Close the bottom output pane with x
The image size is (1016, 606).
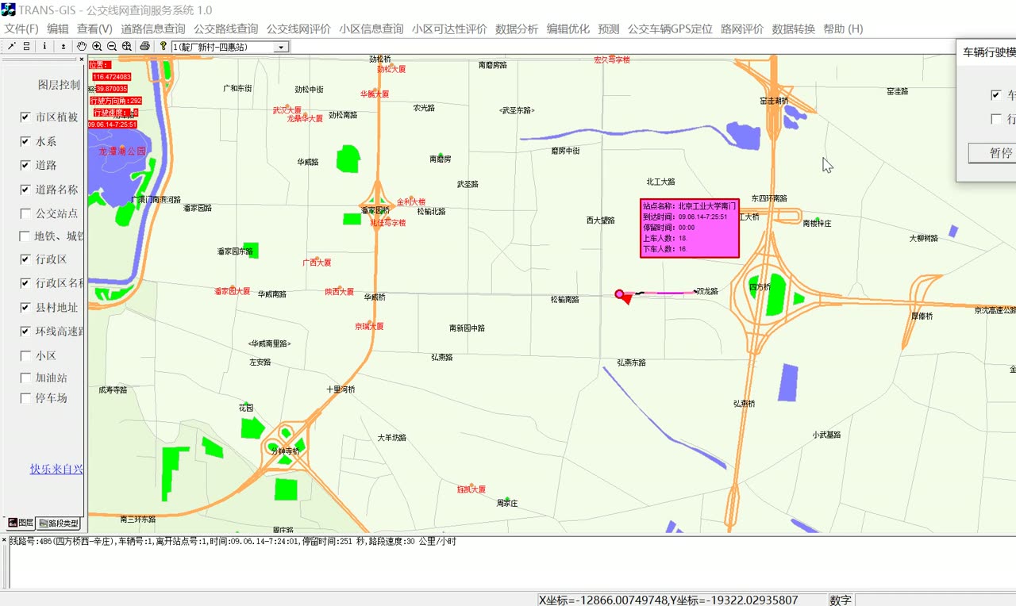pos(4,540)
